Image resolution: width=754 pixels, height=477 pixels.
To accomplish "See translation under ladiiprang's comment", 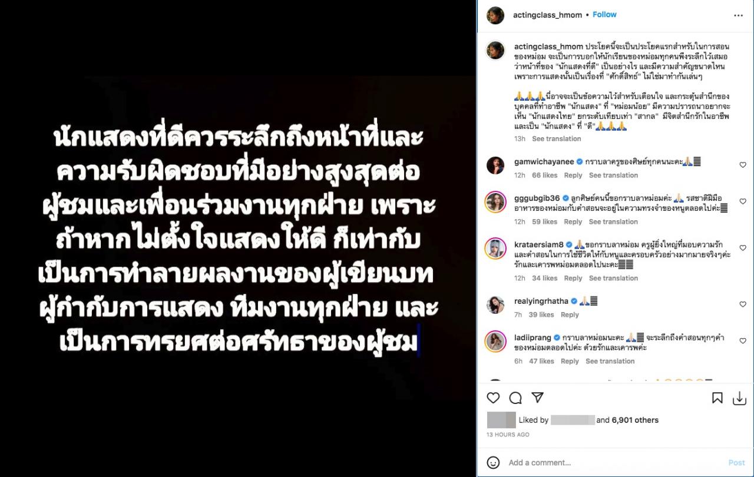I will (x=610, y=362).
